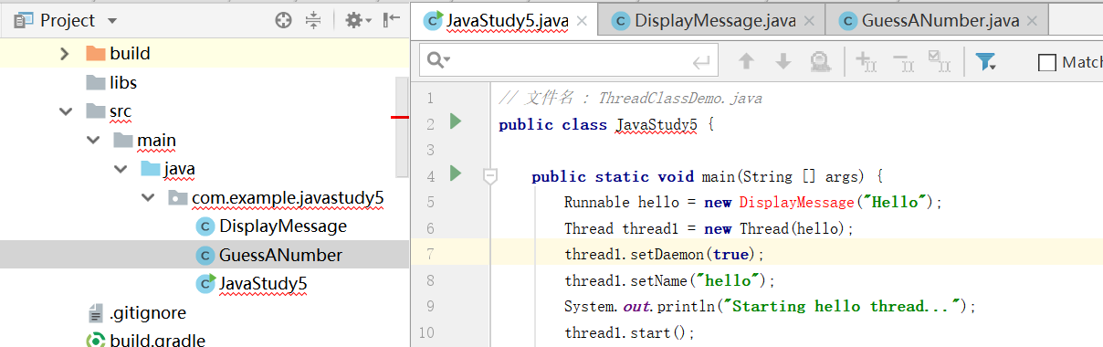Go to next occurrence with down arrow

[783, 61]
